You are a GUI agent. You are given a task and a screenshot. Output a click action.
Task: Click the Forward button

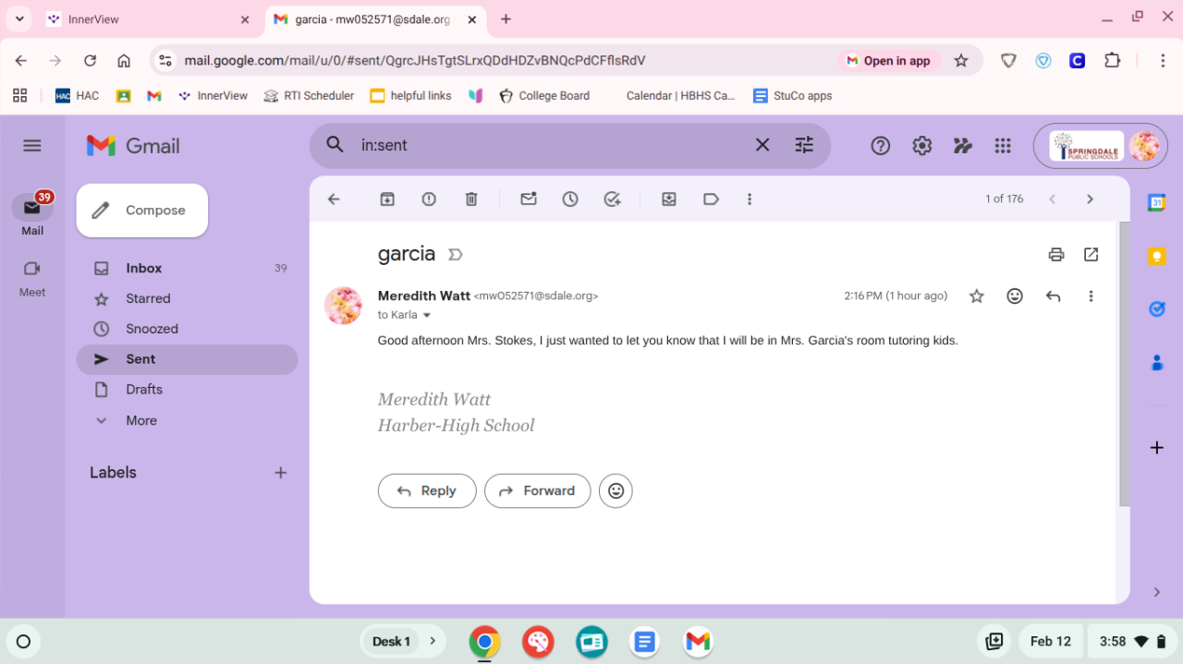pos(538,491)
